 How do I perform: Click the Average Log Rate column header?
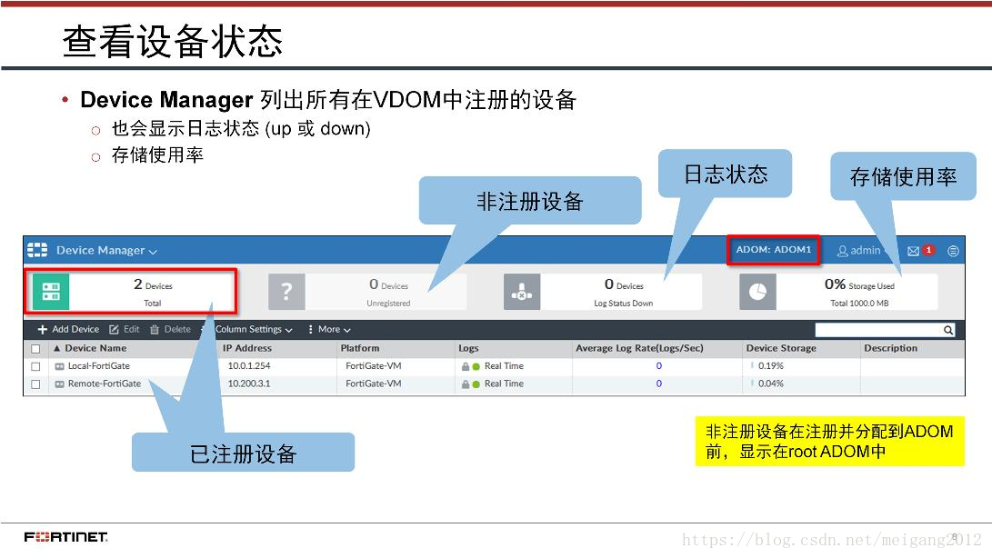tap(639, 348)
